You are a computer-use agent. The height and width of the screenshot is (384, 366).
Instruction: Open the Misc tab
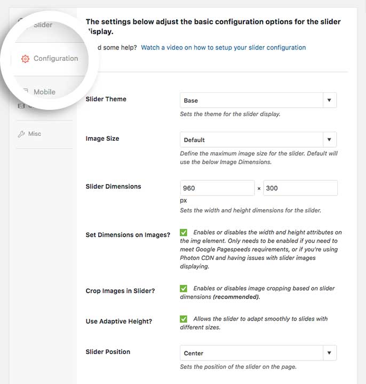pos(34,134)
